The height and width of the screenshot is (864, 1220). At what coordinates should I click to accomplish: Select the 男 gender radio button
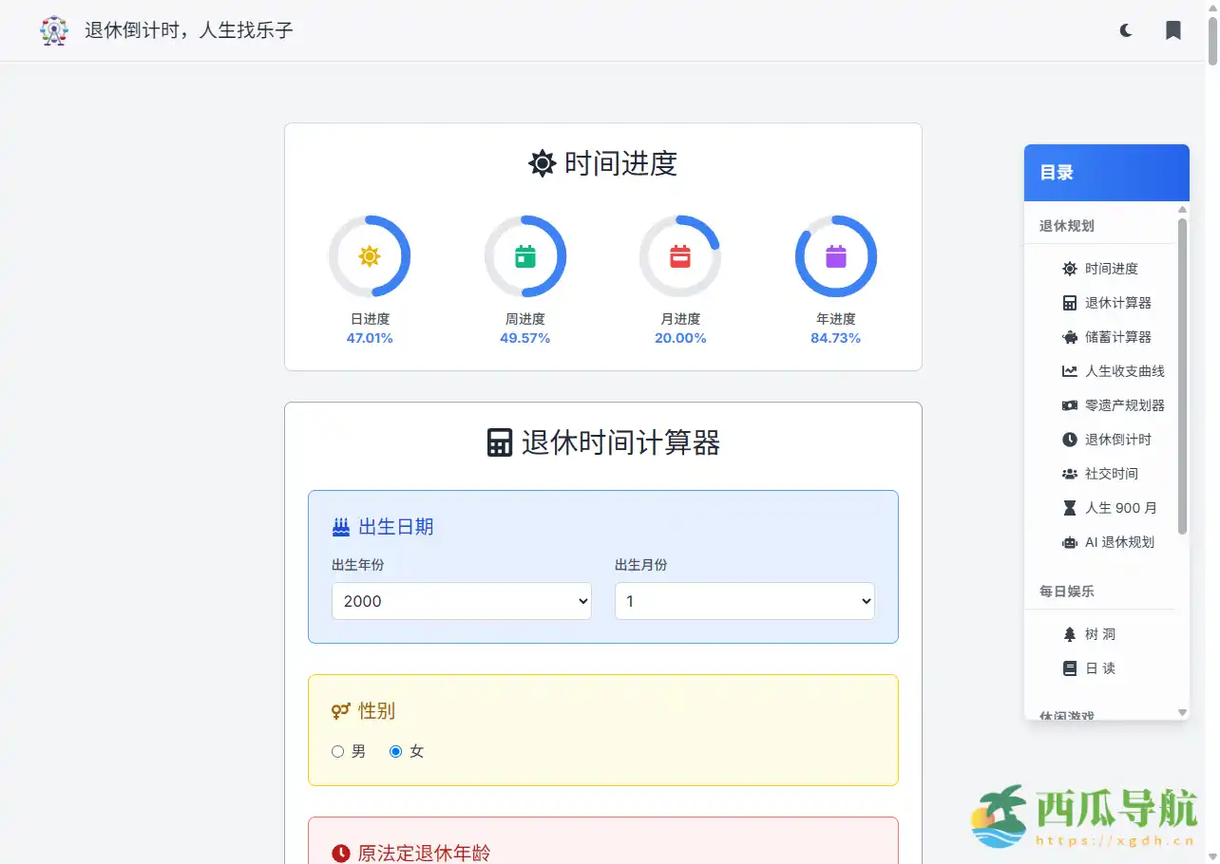click(x=337, y=750)
